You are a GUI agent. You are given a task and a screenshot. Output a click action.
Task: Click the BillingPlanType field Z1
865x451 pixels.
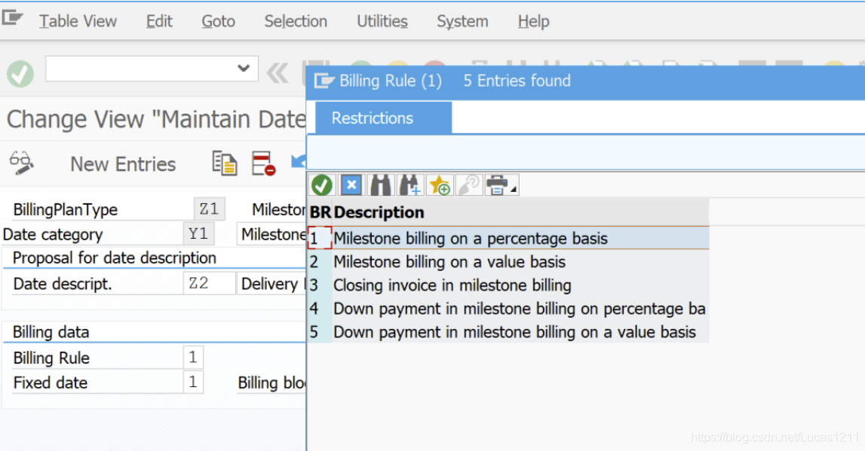(x=209, y=209)
